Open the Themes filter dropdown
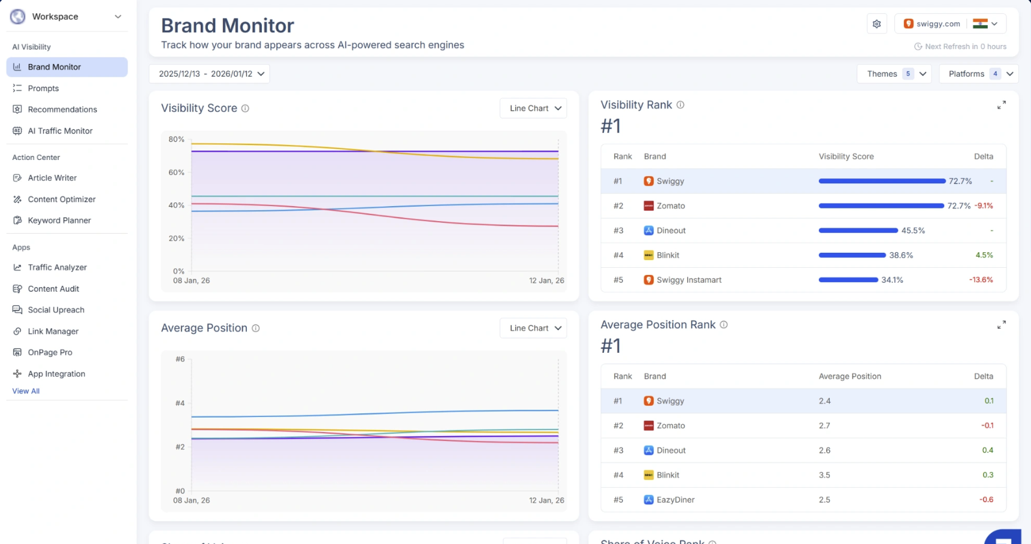 (x=894, y=74)
